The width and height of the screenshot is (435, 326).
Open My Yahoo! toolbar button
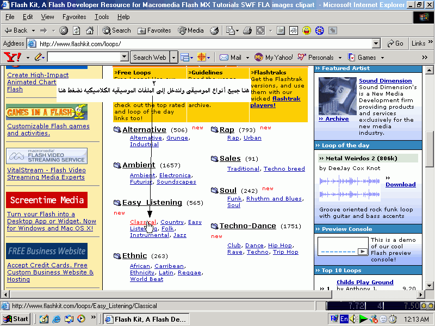pos(274,58)
